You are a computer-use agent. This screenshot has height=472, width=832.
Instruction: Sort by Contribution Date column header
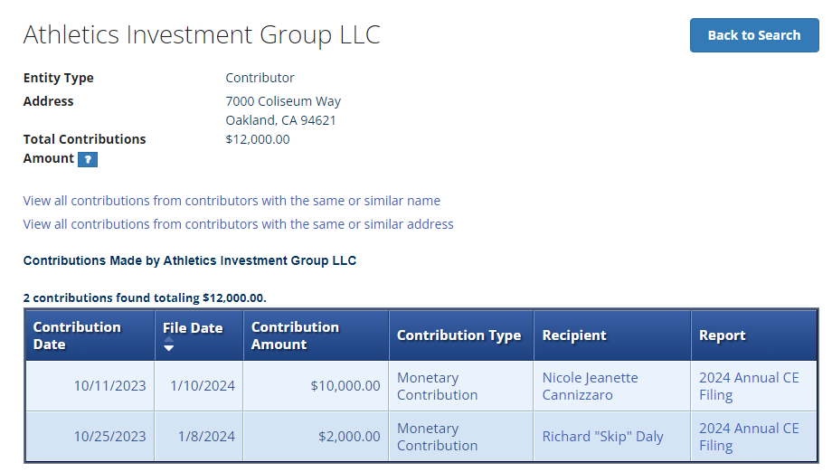[77, 335]
